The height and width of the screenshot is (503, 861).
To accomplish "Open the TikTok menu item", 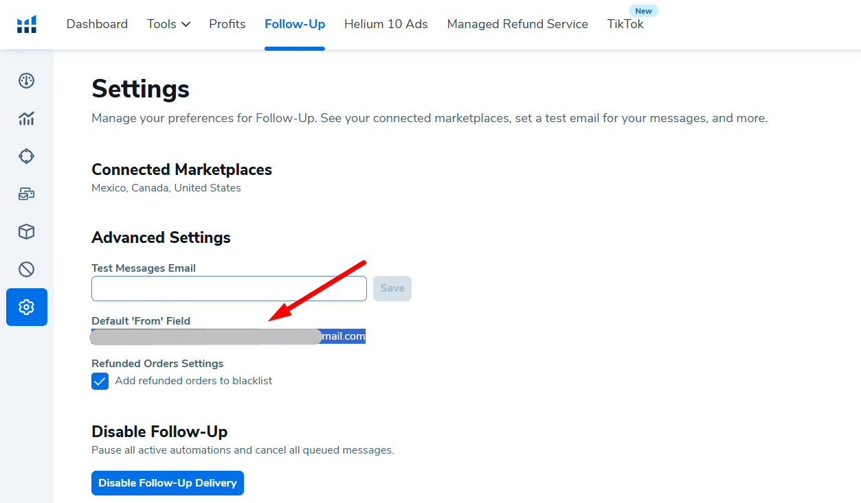I will click(x=625, y=24).
